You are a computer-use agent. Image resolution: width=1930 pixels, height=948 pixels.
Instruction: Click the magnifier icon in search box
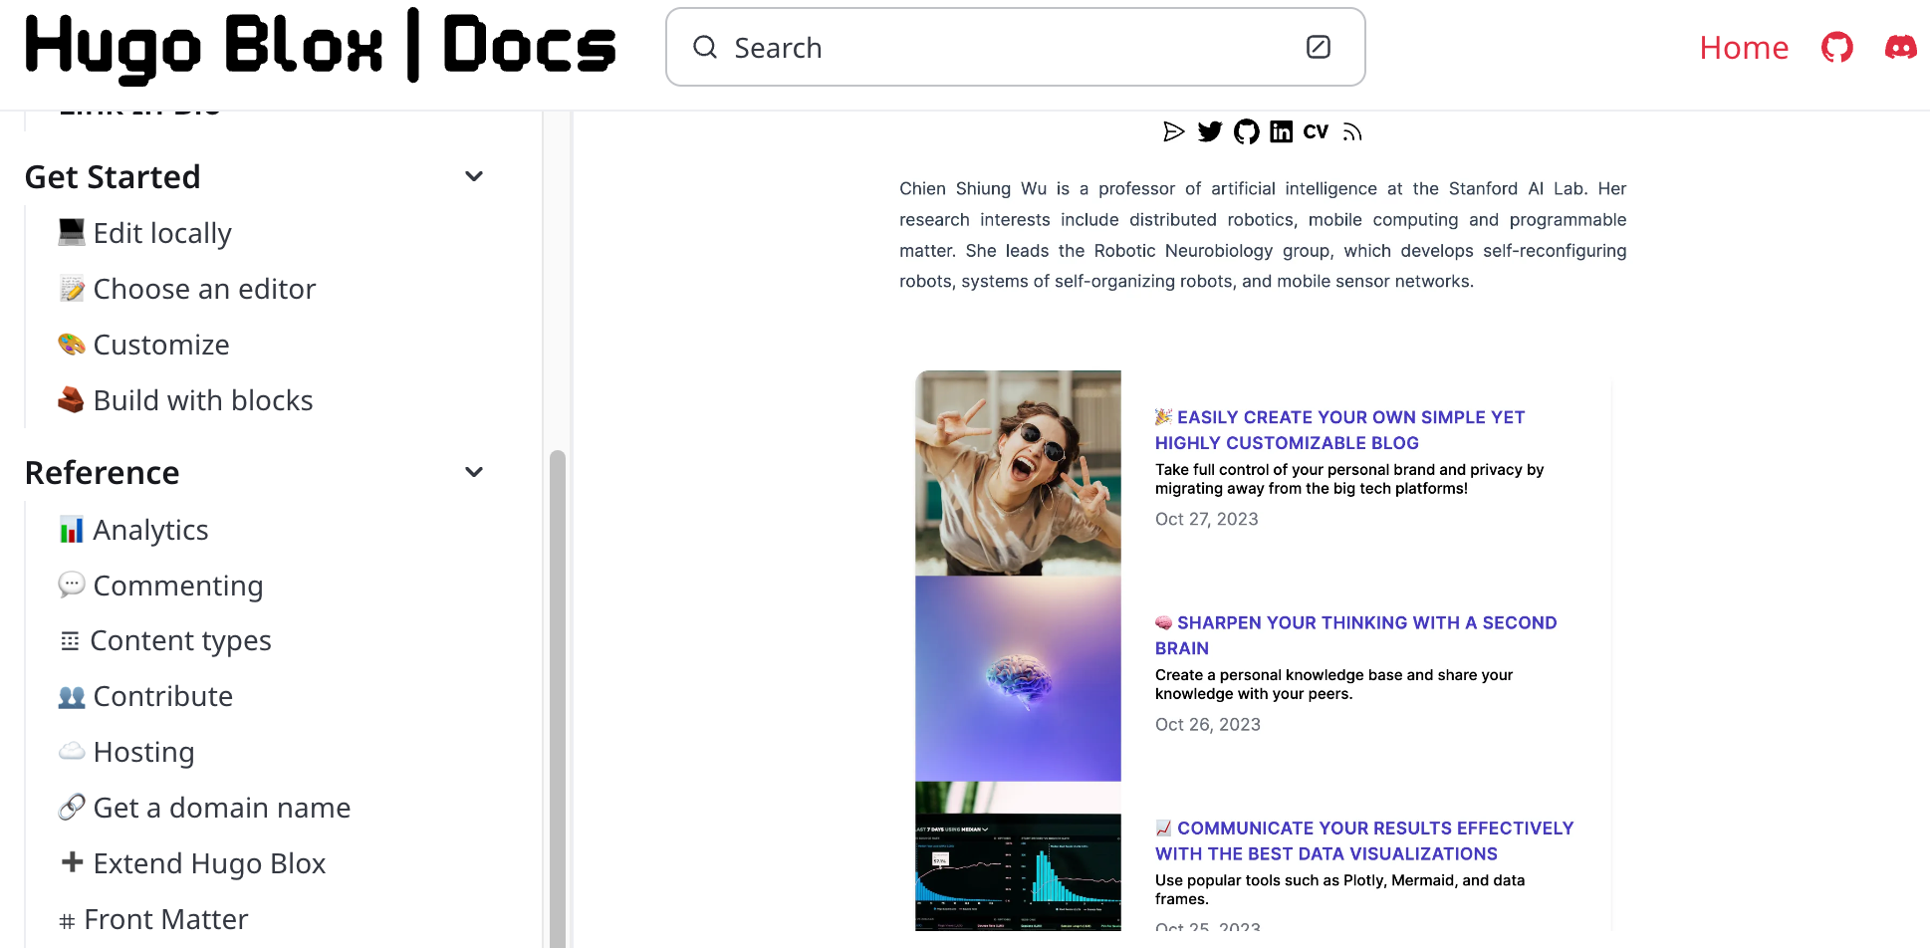[705, 47]
